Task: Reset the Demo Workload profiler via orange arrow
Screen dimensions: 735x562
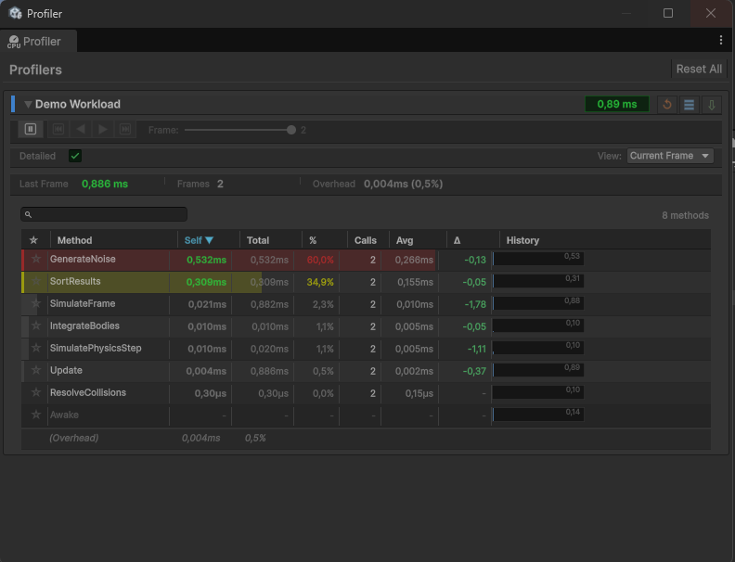Action: 667,104
